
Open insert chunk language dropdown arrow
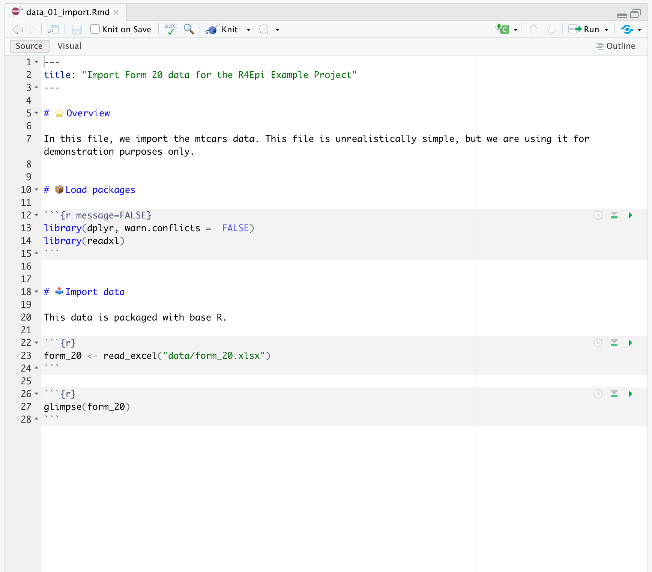point(516,30)
